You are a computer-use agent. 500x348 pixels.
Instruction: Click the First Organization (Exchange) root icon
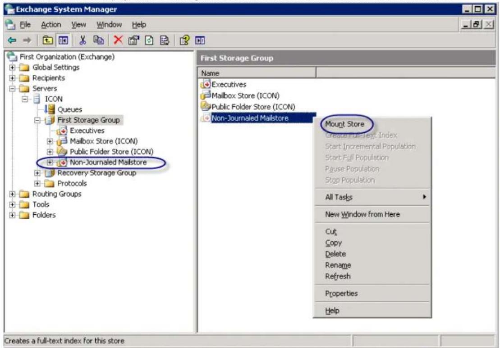pos(12,57)
